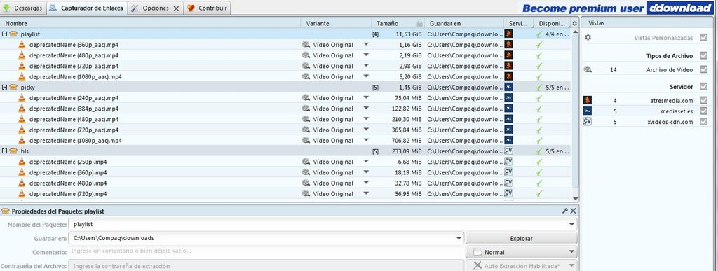The height and width of the screenshot is (271, 718).
Task: Click VLC cone icon for deprecatedName (360p_aac).mp4
Action: point(22,45)
